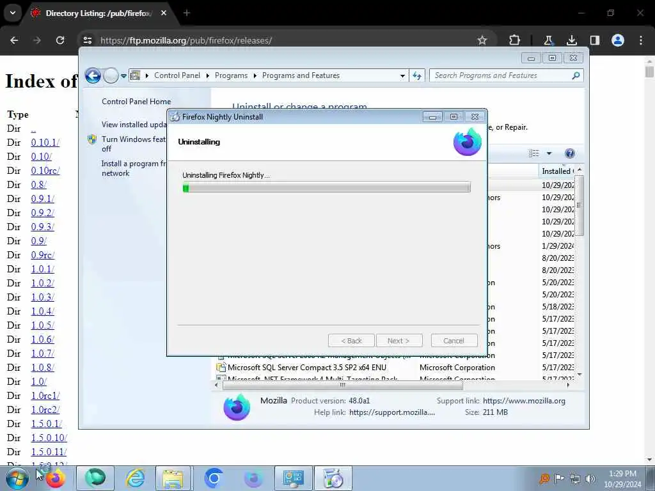Click the Chrome address bar URL
Image resolution: width=655 pixels, height=491 pixels.
tap(186, 40)
